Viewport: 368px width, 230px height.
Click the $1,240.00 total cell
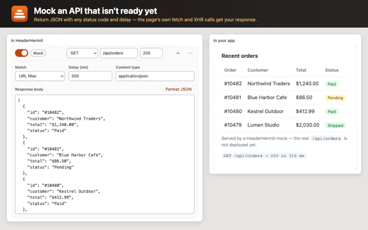[307, 84]
